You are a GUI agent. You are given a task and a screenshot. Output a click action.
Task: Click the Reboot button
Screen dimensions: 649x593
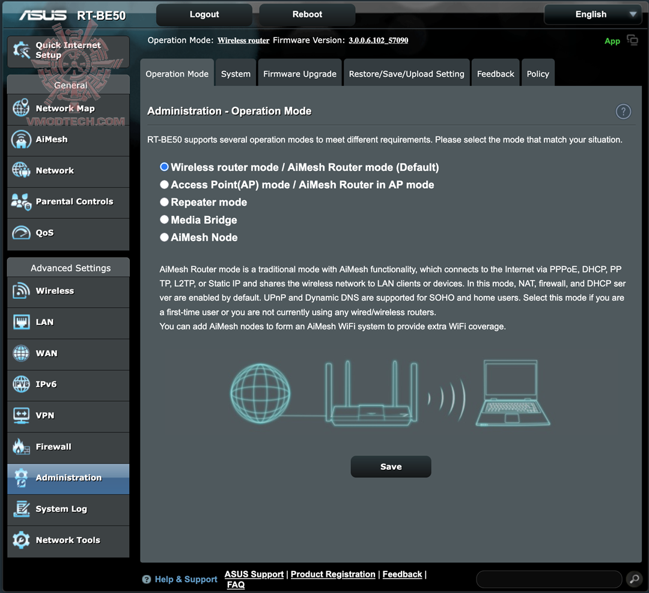coord(307,14)
